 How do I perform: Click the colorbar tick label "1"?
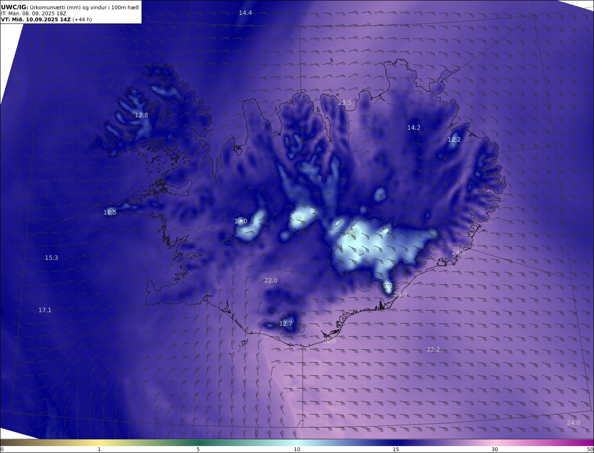[99, 449]
